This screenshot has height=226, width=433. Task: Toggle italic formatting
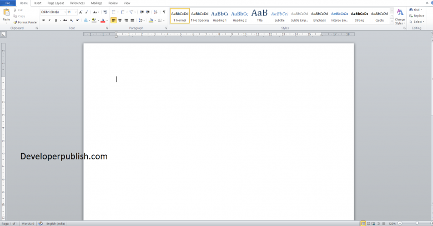pos(49,20)
